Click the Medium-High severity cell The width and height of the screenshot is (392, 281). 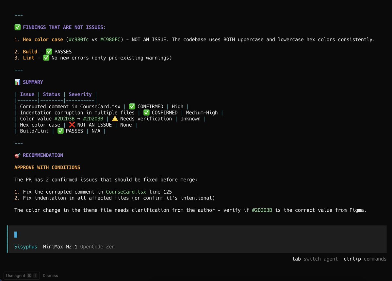[x=202, y=113]
